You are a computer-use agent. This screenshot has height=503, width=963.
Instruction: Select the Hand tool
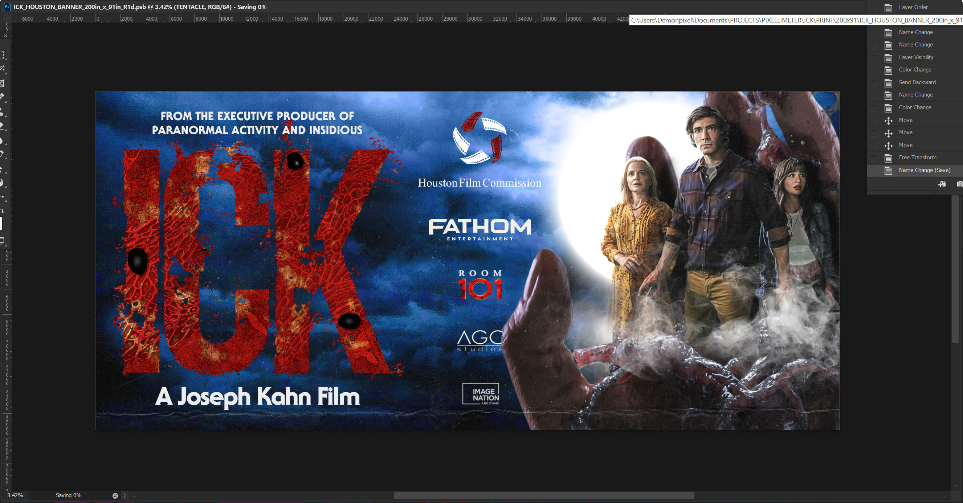2,183
